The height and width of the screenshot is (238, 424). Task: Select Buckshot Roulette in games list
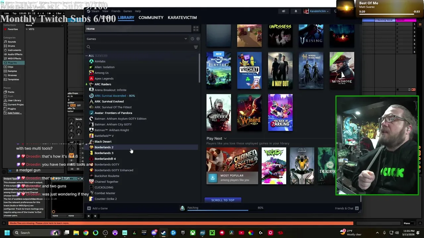[x=107, y=176]
